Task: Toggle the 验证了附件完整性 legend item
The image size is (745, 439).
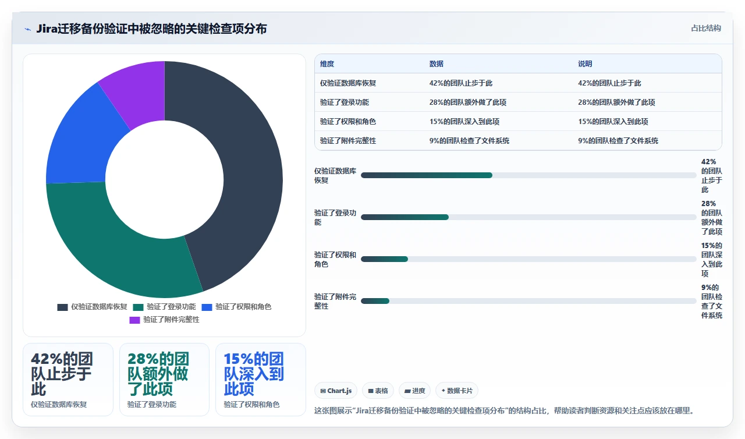Action: 164,320
